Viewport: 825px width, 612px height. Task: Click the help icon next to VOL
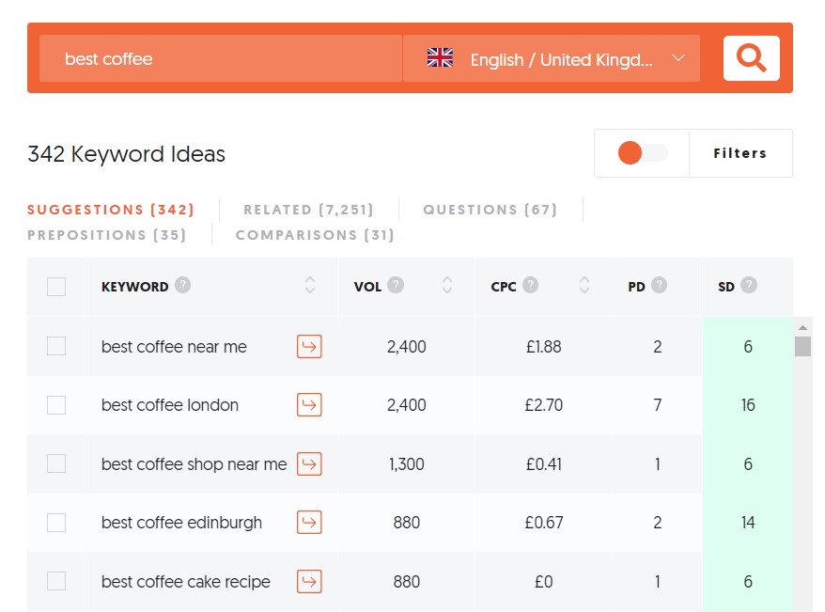tap(396, 285)
